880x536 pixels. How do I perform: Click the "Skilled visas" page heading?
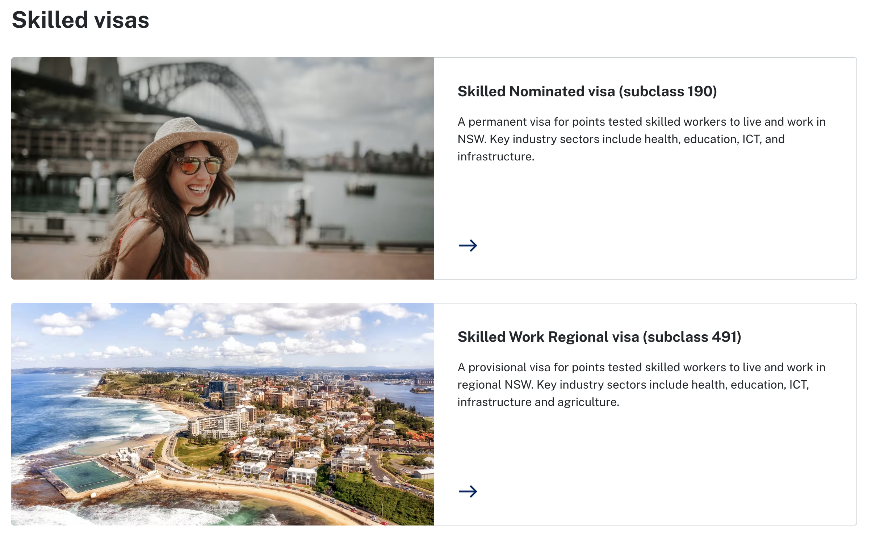[x=80, y=20]
